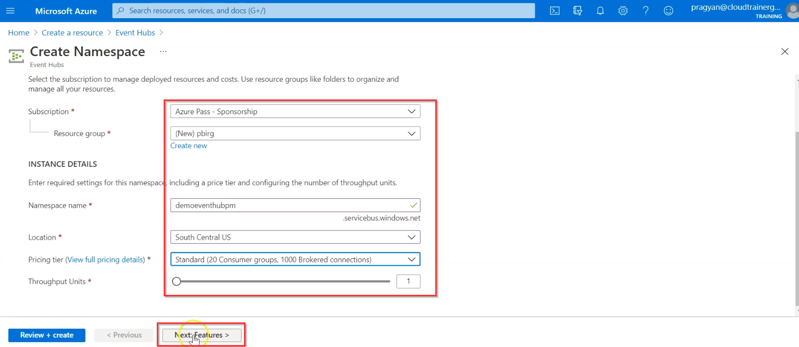Open the hamburger portal menu
Viewport: 799px width, 347px height.
pyautogui.click(x=10, y=11)
